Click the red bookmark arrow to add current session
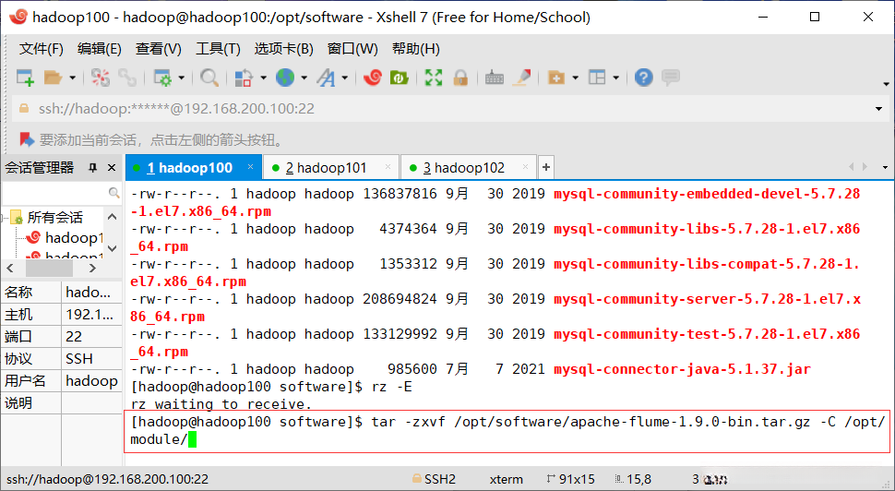This screenshot has width=895, height=491. click(26, 139)
